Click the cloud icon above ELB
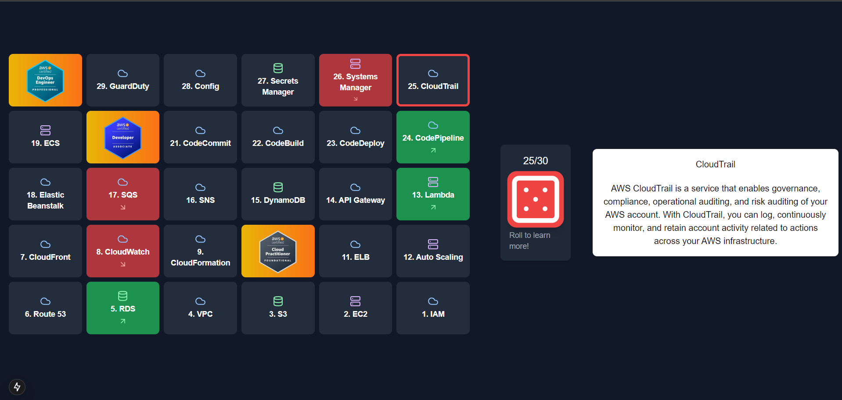Screen dimensions: 842x400 [x=356, y=244]
